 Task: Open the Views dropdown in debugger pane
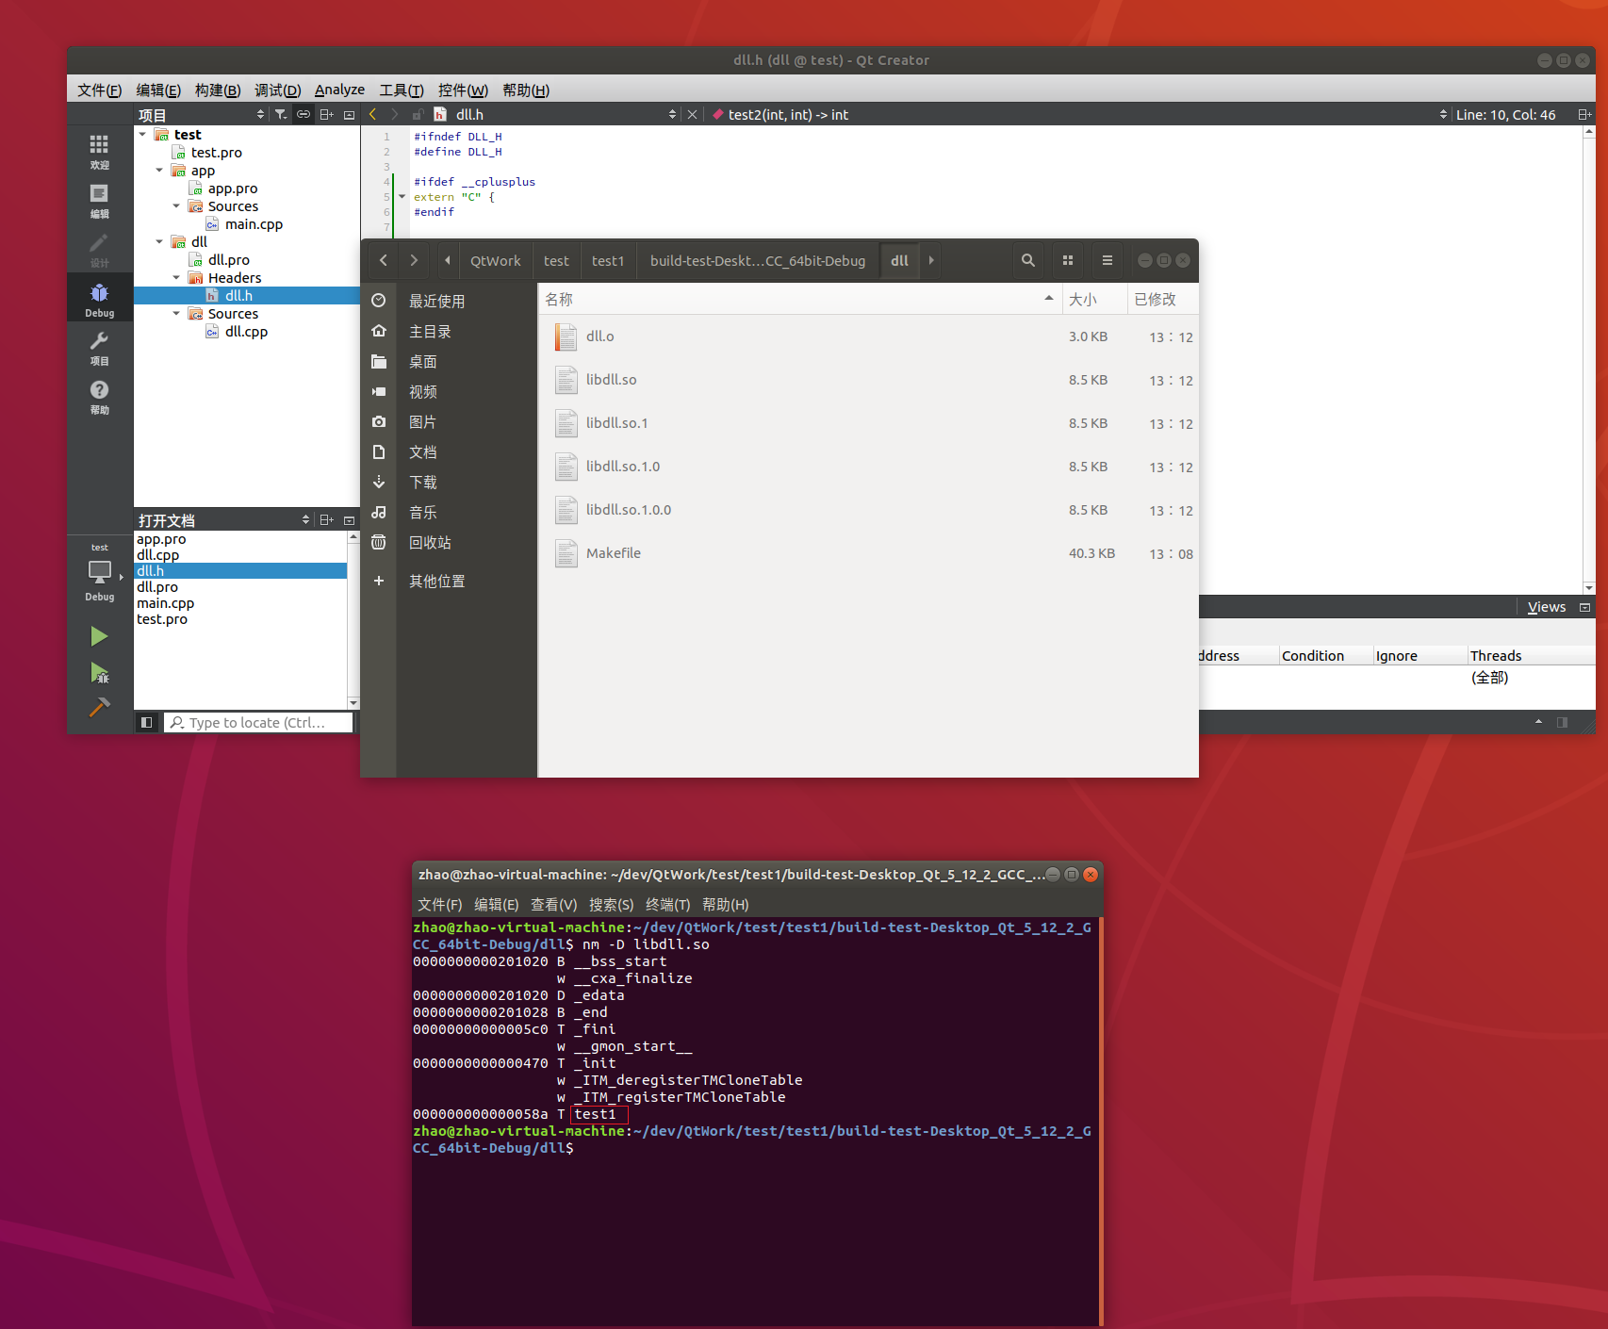[1547, 607]
